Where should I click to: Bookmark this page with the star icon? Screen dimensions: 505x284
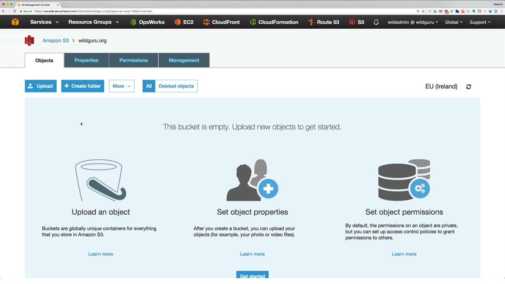click(x=423, y=11)
